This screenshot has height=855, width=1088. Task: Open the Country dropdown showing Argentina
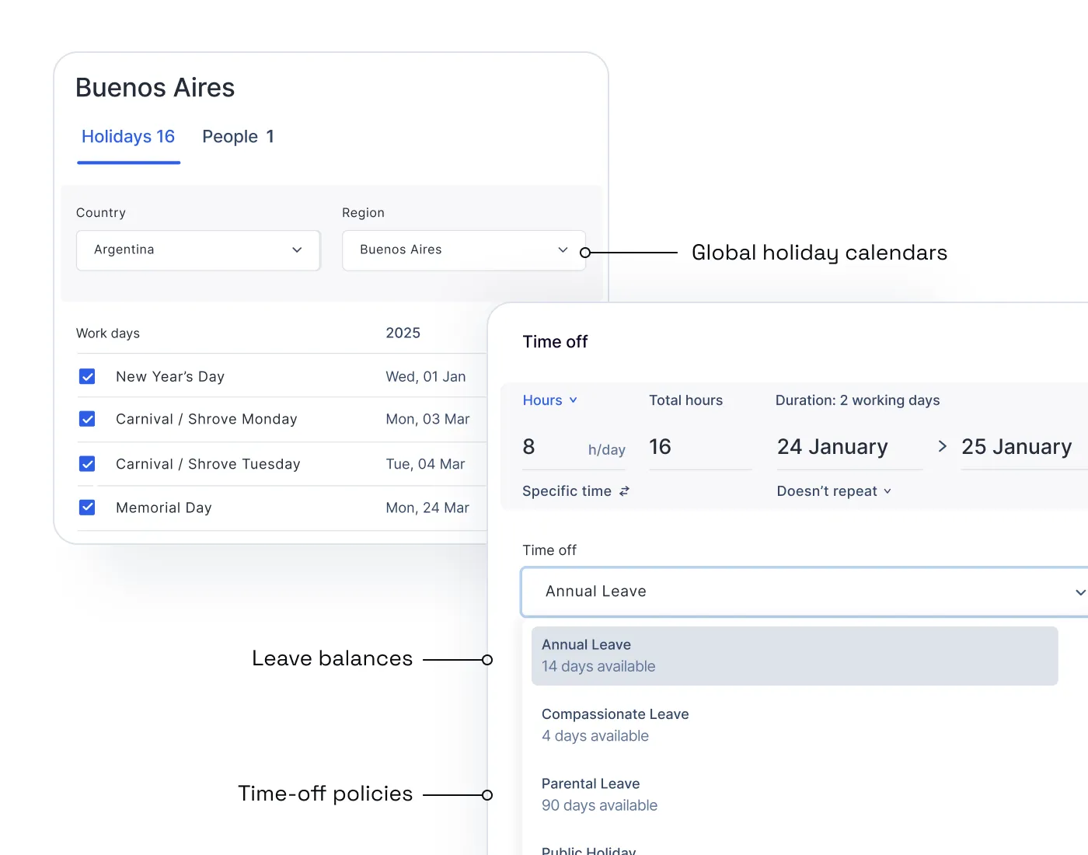point(198,250)
